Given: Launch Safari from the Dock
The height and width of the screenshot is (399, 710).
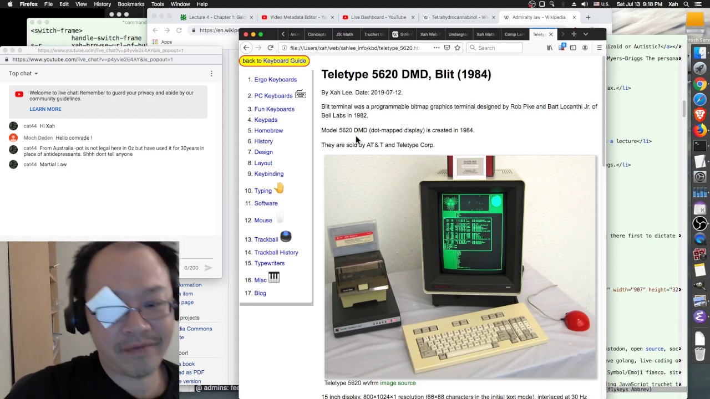Looking at the screenshot, I should tap(700, 100).
